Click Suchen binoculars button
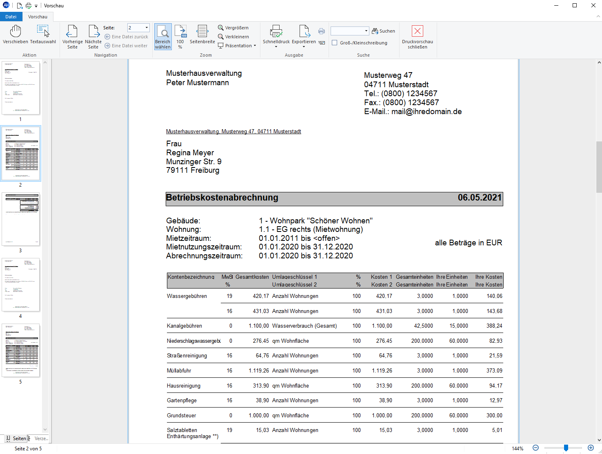 383,31
